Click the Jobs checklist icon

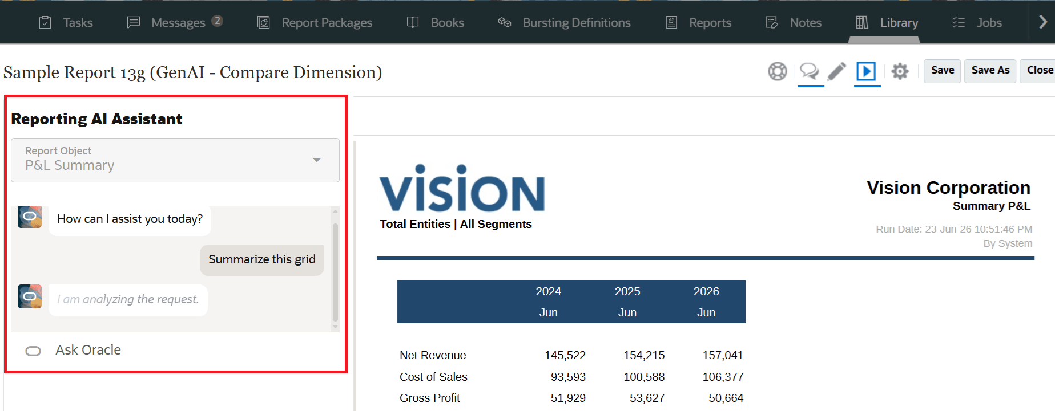tap(958, 22)
